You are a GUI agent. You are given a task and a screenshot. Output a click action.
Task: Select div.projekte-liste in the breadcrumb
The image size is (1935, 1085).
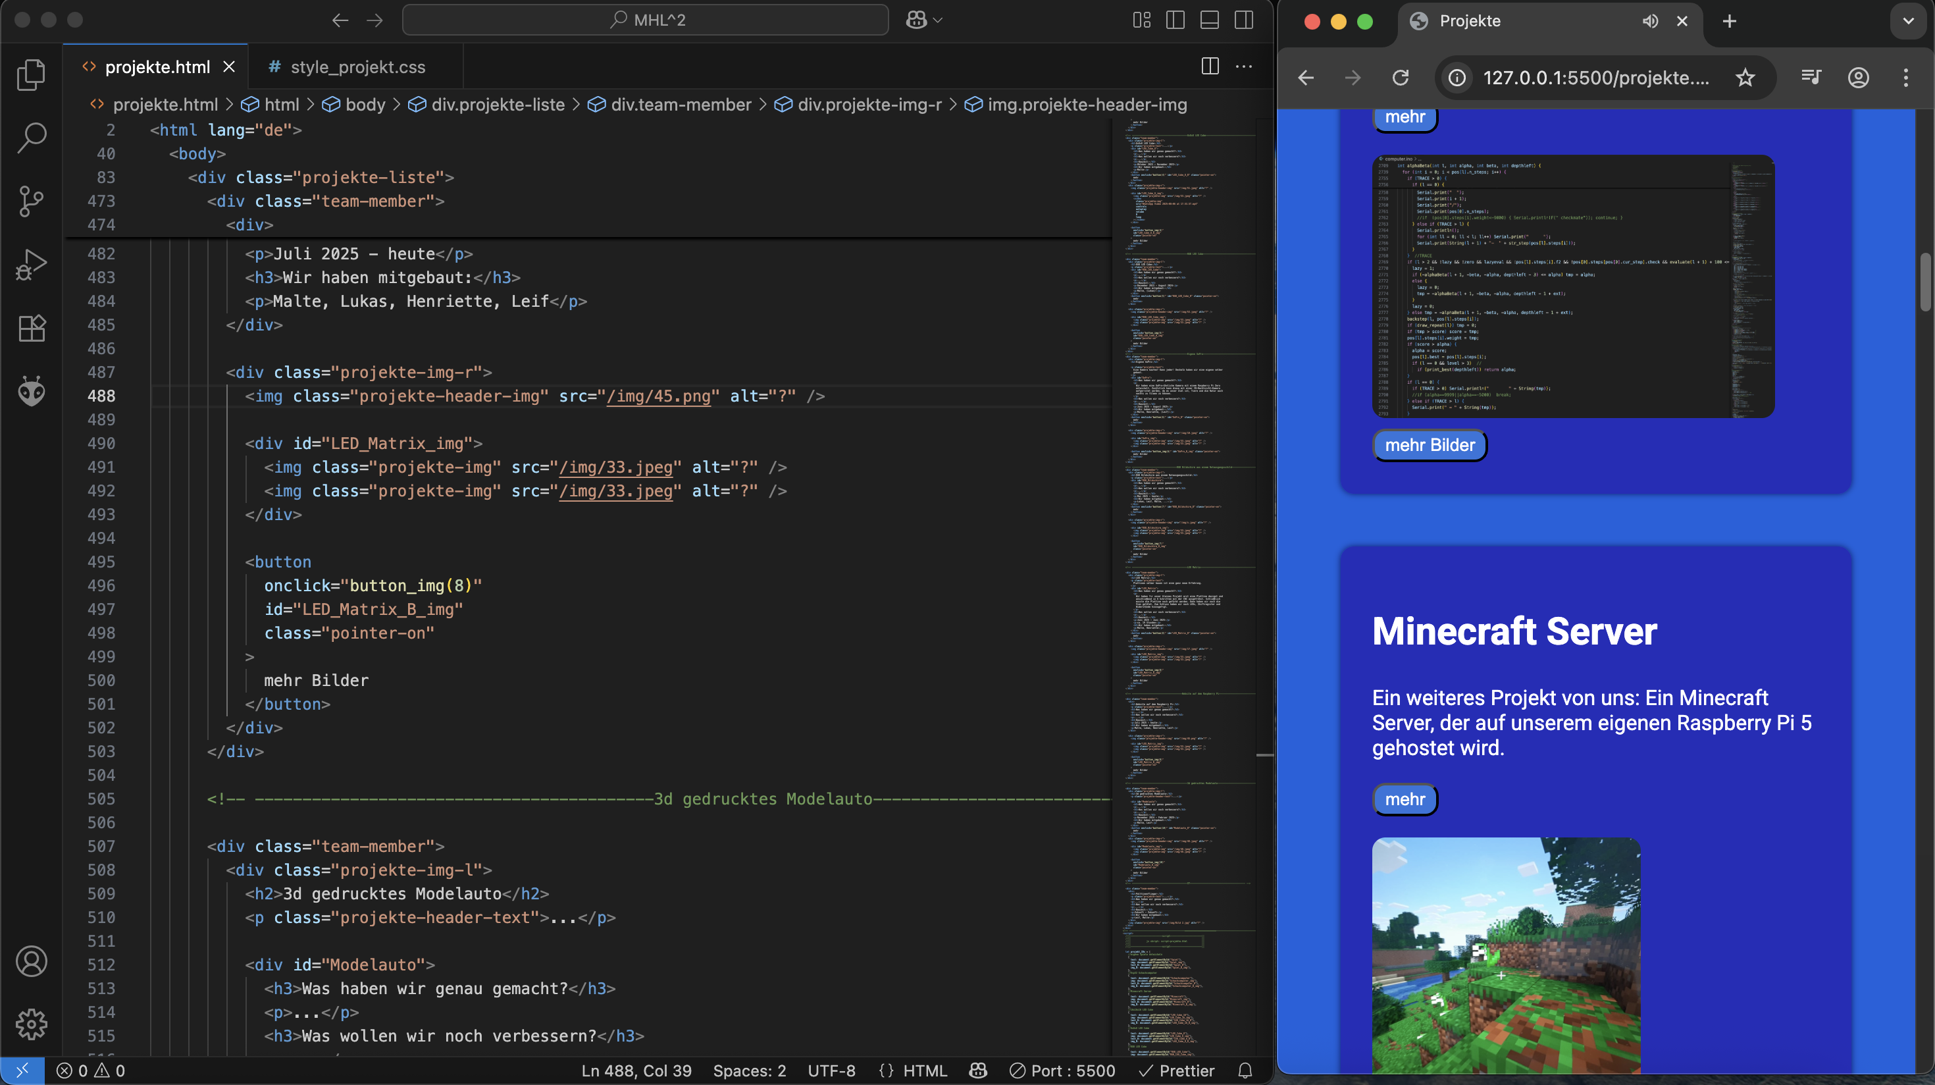[498, 105]
